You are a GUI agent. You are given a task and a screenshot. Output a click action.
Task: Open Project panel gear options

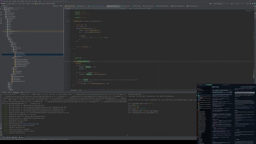pos(61,6)
